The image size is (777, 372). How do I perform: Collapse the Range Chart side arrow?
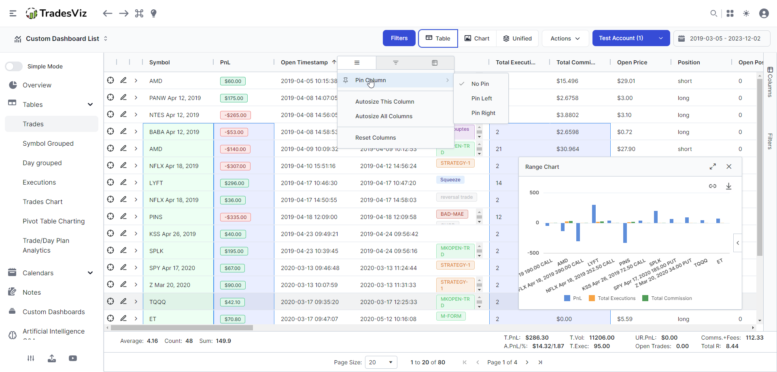click(738, 243)
